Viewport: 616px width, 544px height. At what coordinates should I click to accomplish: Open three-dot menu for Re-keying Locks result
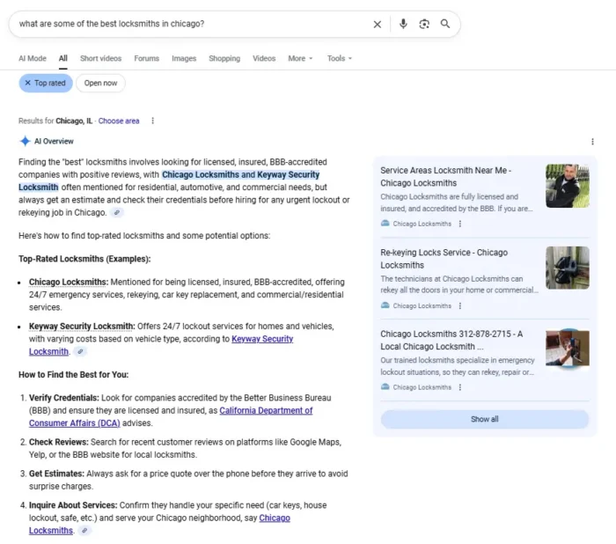pyautogui.click(x=460, y=305)
